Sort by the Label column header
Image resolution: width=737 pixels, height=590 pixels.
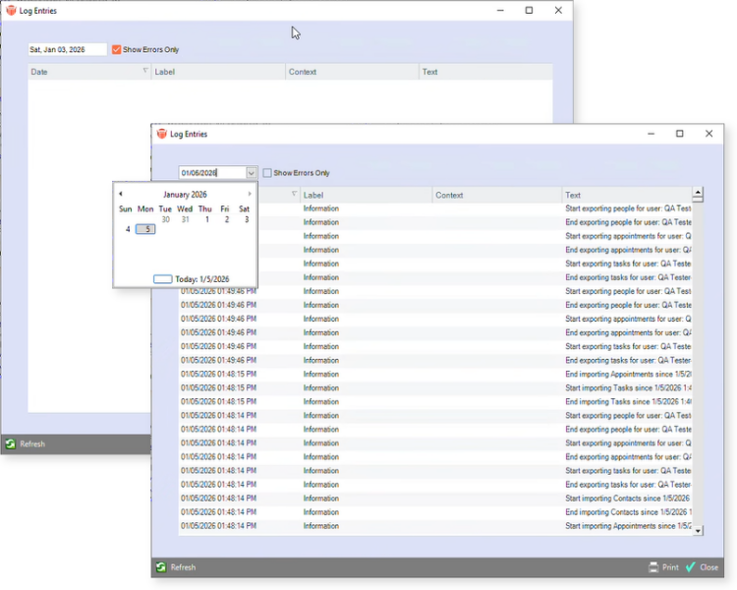366,195
